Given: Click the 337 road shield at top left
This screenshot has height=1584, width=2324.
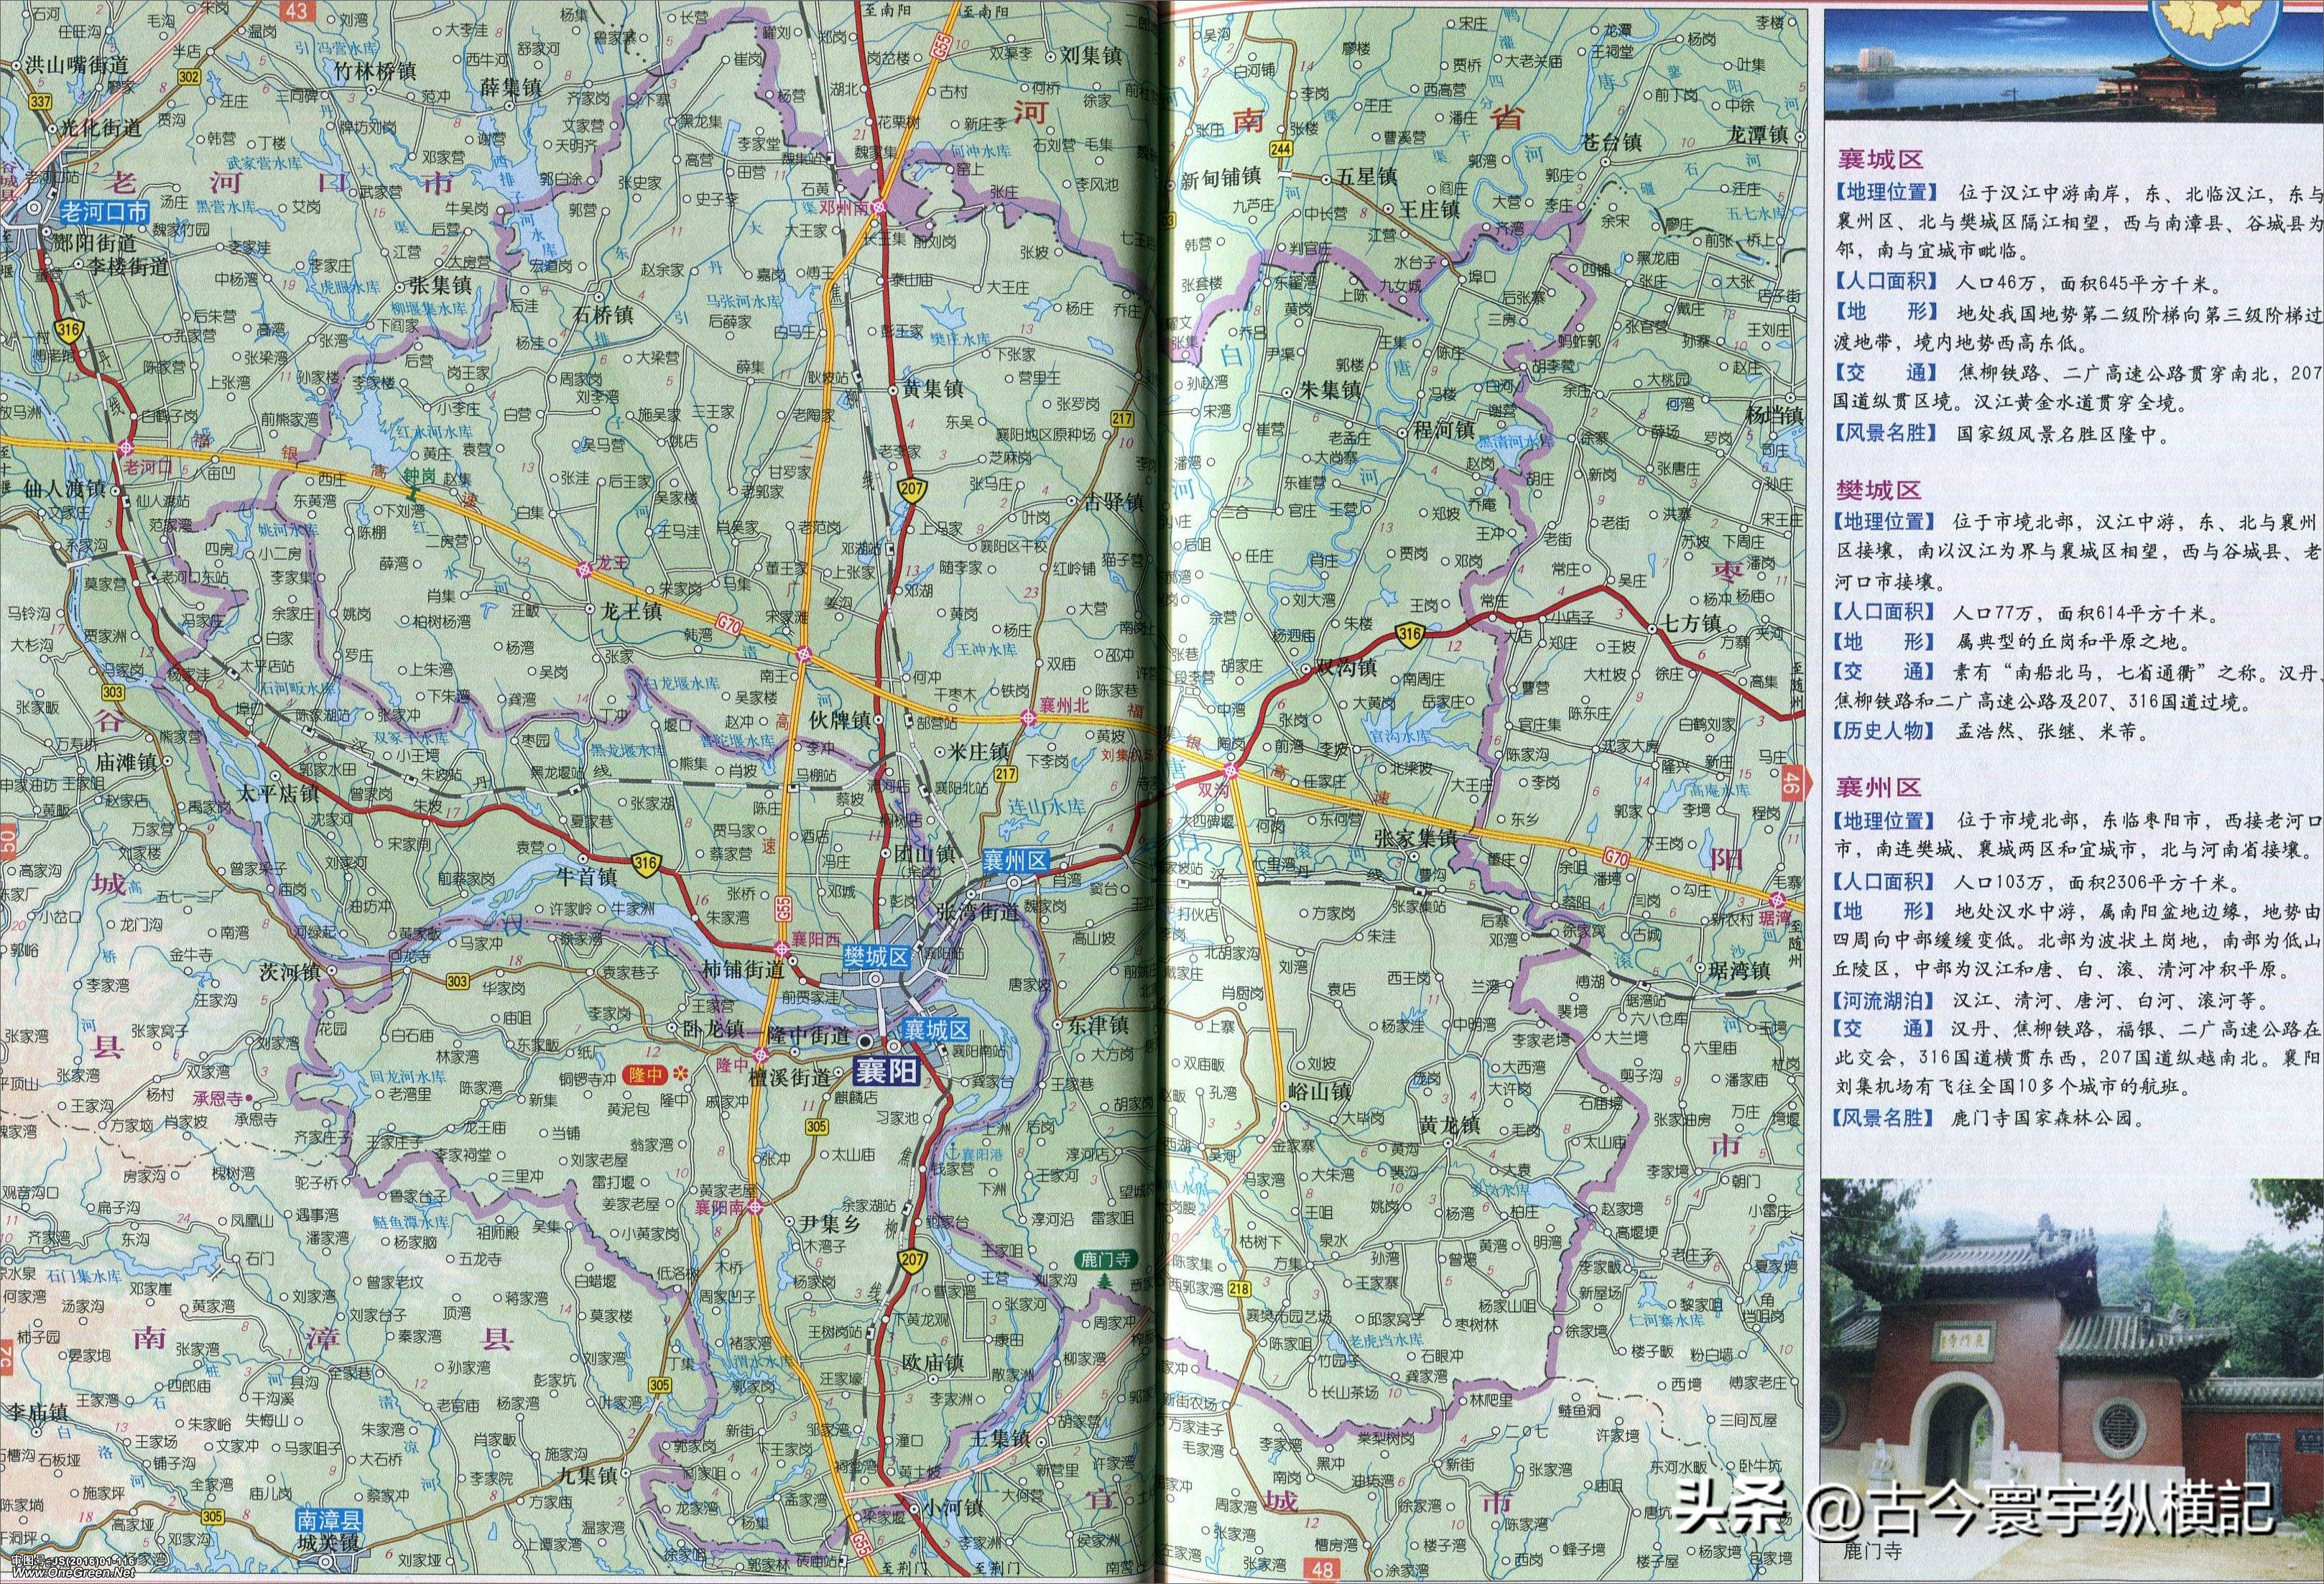Looking at the screenshot, I should click(x=40, y=103).
